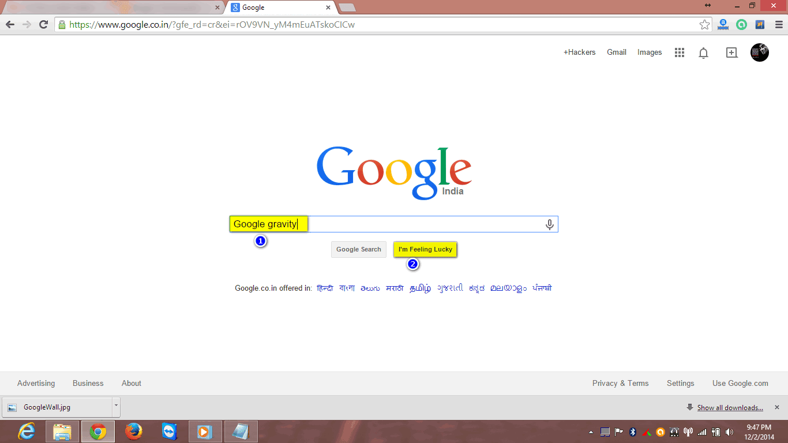
Task: Go back using the browser back arrow
Action: pyautogui.click(x=10, y=24)
